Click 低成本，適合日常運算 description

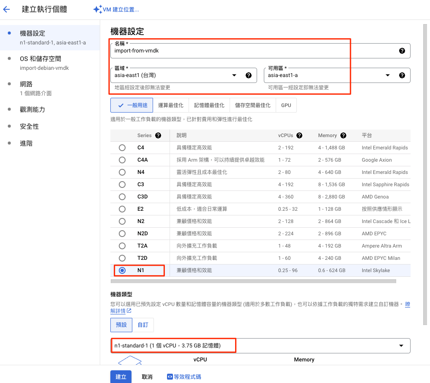pos(202,209)
